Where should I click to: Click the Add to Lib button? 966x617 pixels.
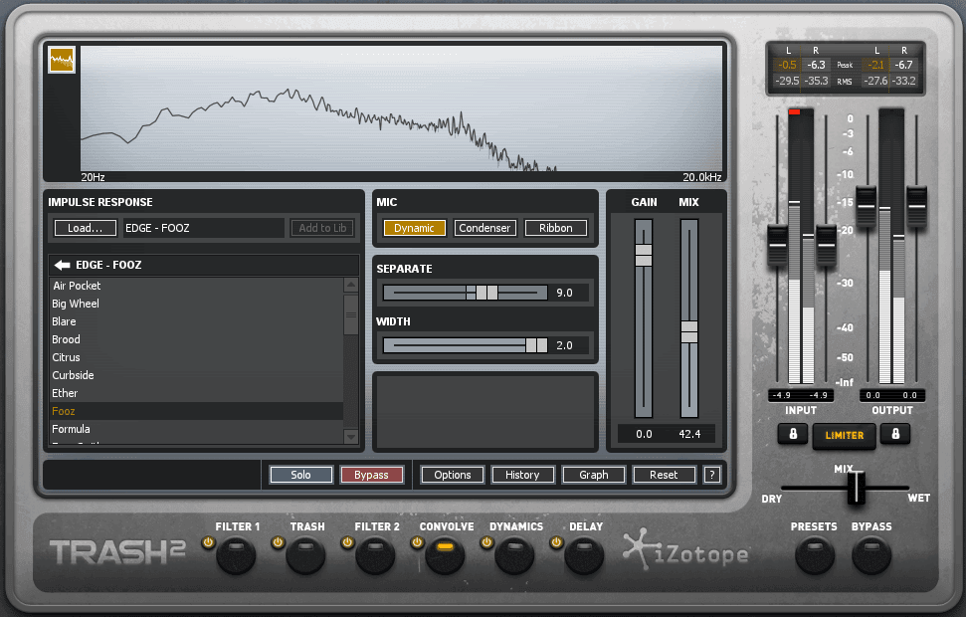point(322,228)
